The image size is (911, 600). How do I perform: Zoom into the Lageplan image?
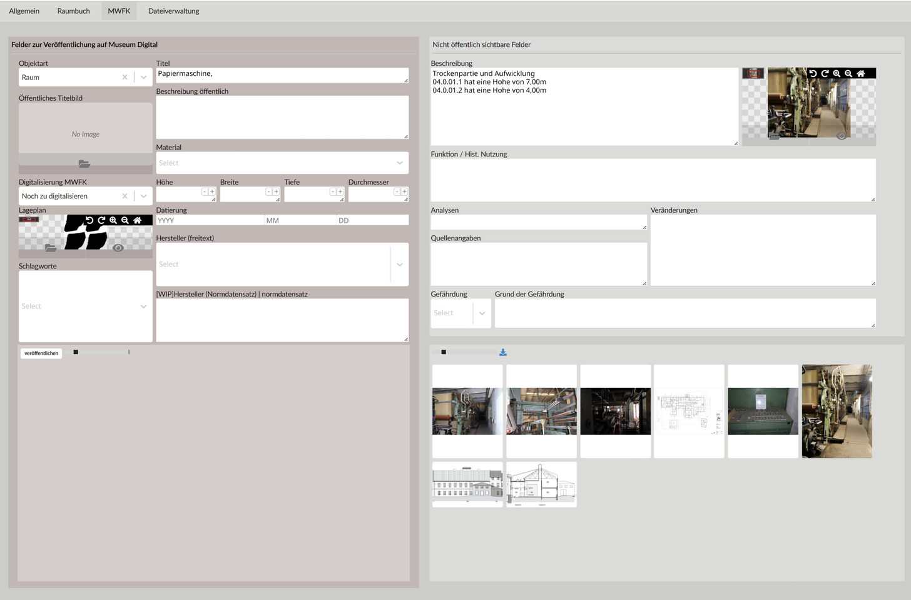tap(113, 220)
